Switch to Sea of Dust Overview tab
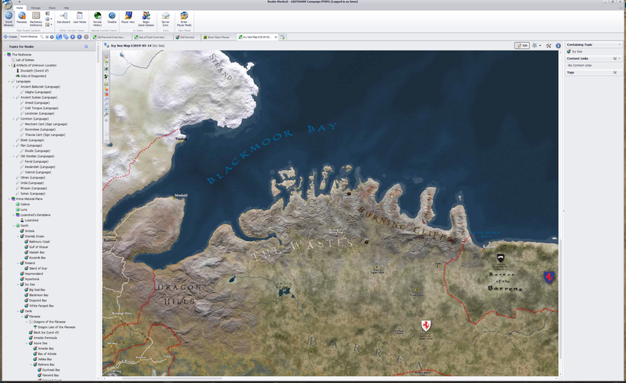 pyautogui.click(x=152, y=37)
